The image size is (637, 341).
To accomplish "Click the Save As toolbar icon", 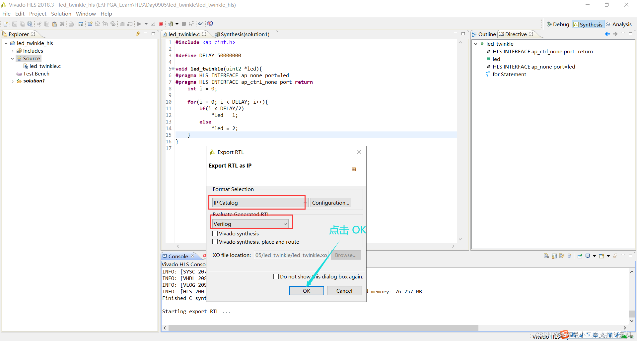I will (x=30, y=24).
